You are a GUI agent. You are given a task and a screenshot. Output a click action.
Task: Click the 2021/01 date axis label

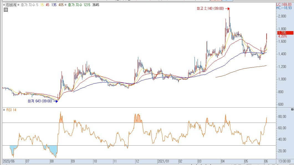(163, 161)
